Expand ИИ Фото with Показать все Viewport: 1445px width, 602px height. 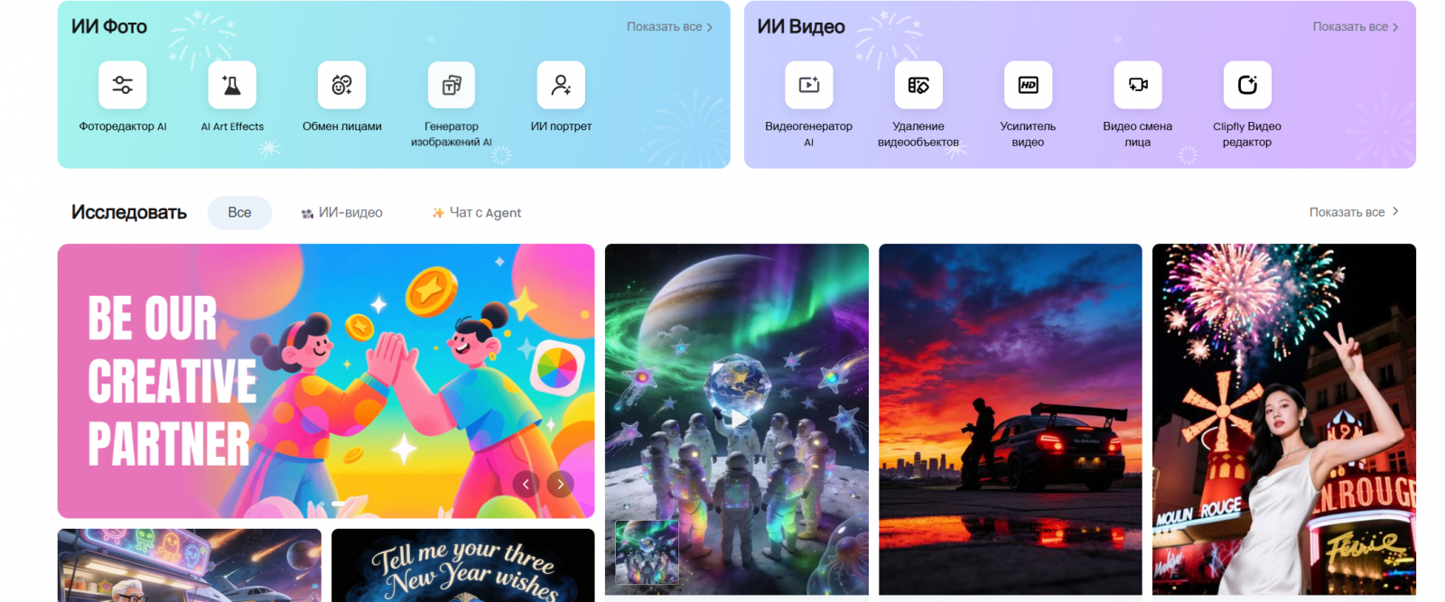click(670, 27)
